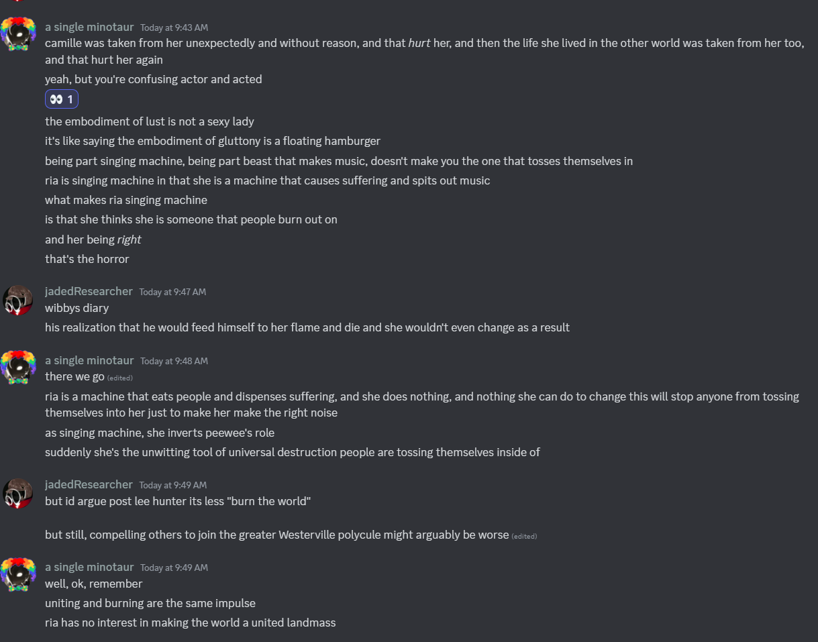Click the edited tag beside "there we go"
The height and width of the screenshot is (642, 818).
119,378
